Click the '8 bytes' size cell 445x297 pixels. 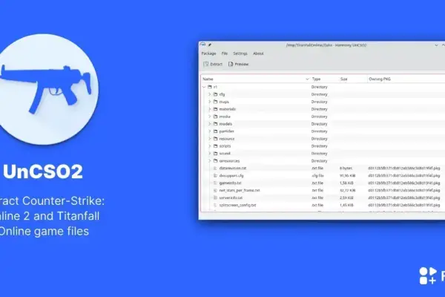346,169
